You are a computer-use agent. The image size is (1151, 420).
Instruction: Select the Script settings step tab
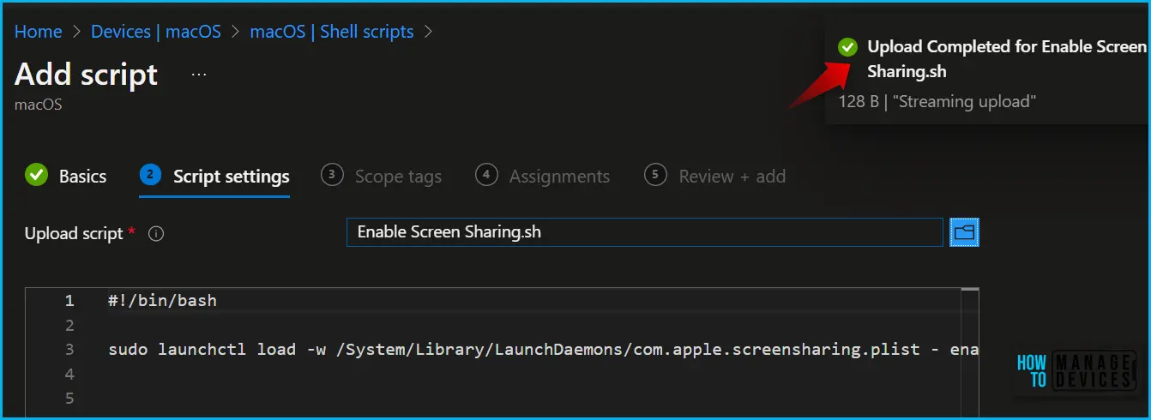(214, 176)
